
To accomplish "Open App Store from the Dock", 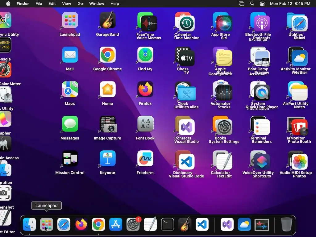I will pyautogui.click(x=116, y=225).
